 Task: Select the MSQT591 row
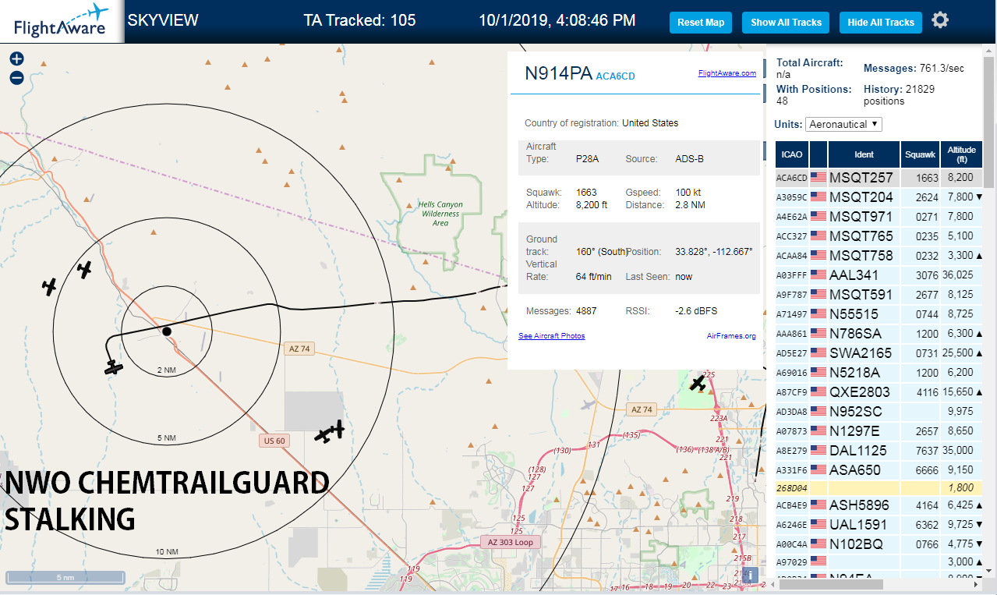pyautogui.click(x=879, y=295)
